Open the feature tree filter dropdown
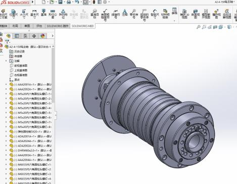The width and height of the screenshot is (237, 184). click(x=8, y=41)
